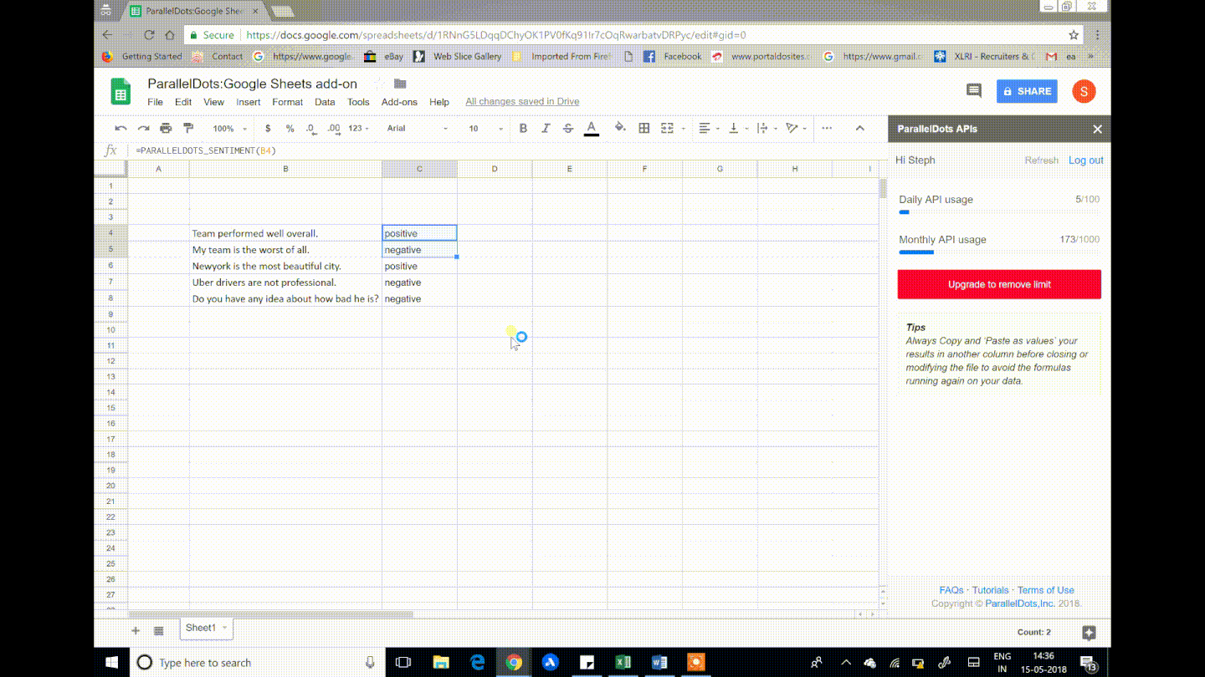Open the Tutorials link
Image resolution: width=1205 pixels, height=677 pixels.
click(x=990, y=590)
